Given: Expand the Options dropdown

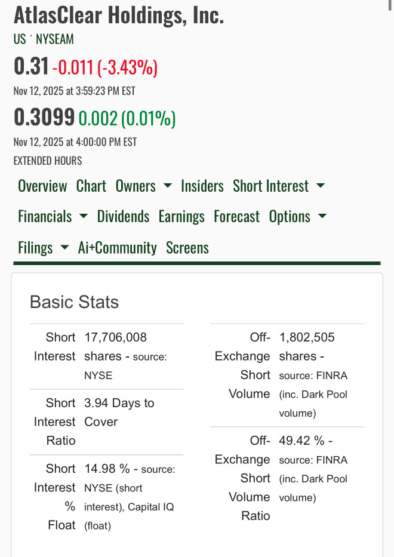Looking at the screenshot, I should pos(297,216).
